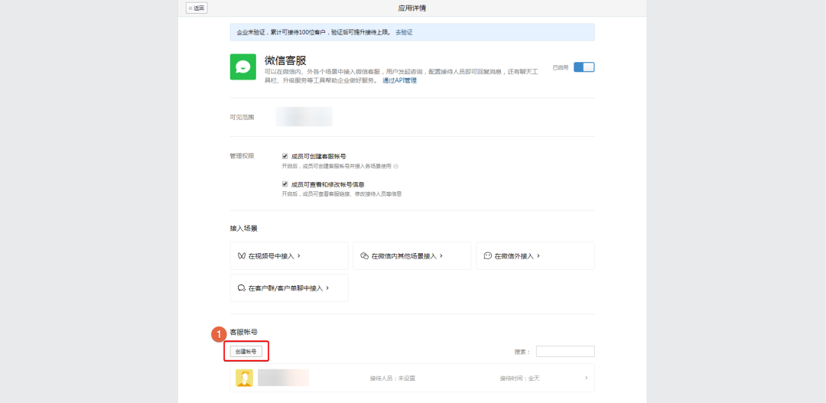Click chevron next to 在微信外接入

point(538,255)
